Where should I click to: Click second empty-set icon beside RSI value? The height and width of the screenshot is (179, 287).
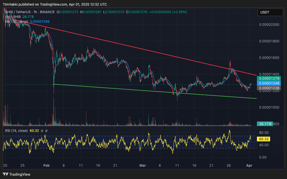46,131
